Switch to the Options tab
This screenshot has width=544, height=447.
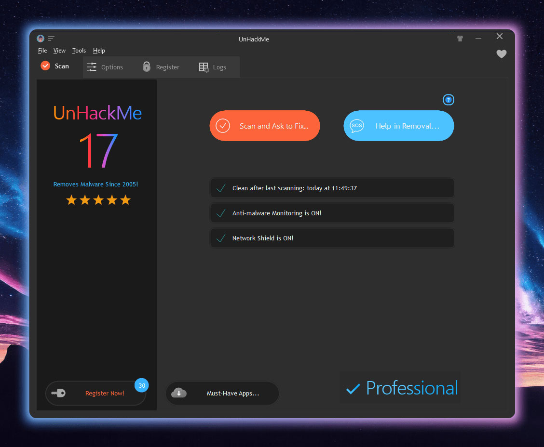(105, 67)
